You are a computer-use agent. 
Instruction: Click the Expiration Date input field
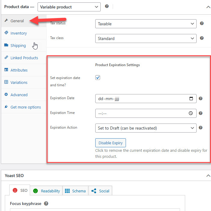point(146,99)
